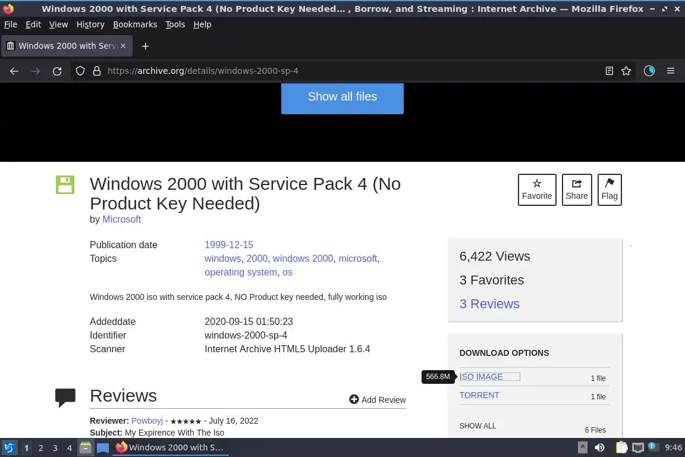Open the Firefox hamburger menu

pyautogui.click(x=671, y=71)
